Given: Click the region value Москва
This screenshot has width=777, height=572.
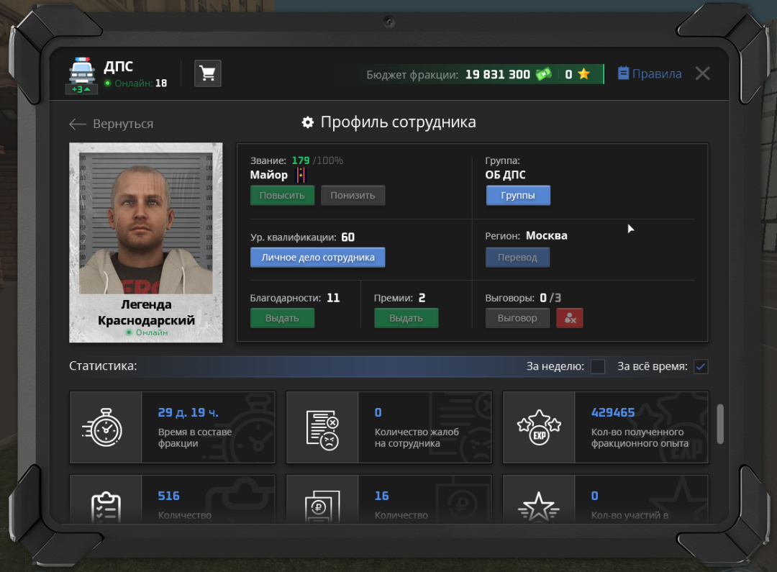Looking at the screenshot, I should pos(546,236).
